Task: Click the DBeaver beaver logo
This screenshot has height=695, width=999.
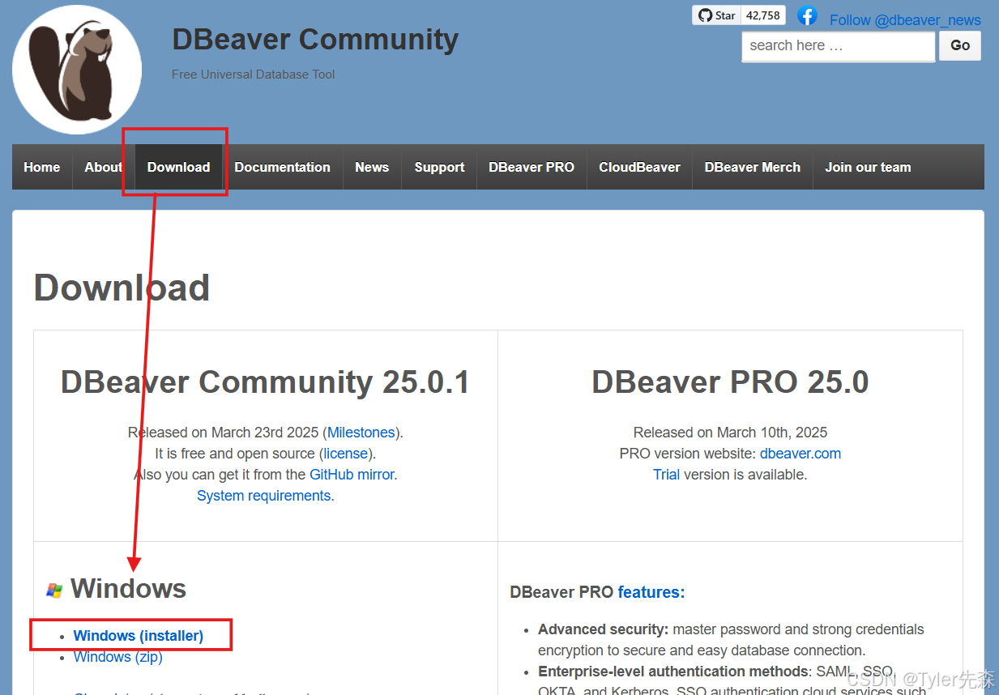Action: point(77,69)
